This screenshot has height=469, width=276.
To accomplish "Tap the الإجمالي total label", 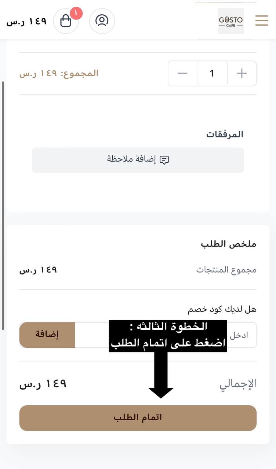I will (238, 384).
